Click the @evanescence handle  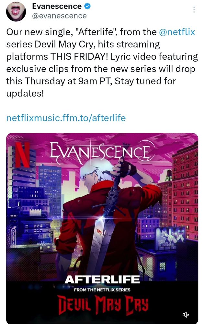60,16
